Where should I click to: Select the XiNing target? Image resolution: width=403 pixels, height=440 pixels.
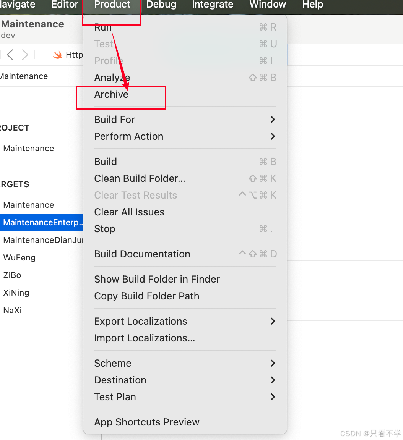(x=16, y=293)
